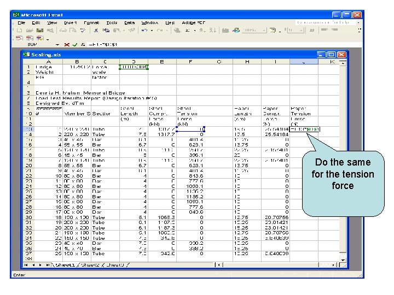Open the Name Box dropdown next to SUM

pos(57,45)
